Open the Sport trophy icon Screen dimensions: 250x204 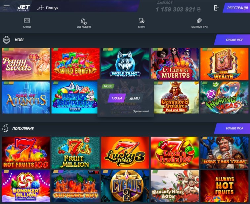pyautogui.click(x=142, y=21)
